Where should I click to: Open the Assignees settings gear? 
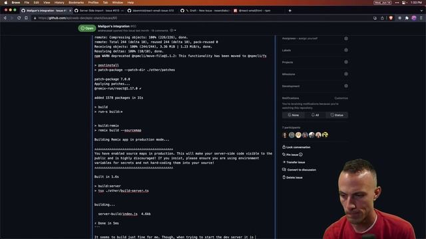pyautogui.click(x=346, y=39)
